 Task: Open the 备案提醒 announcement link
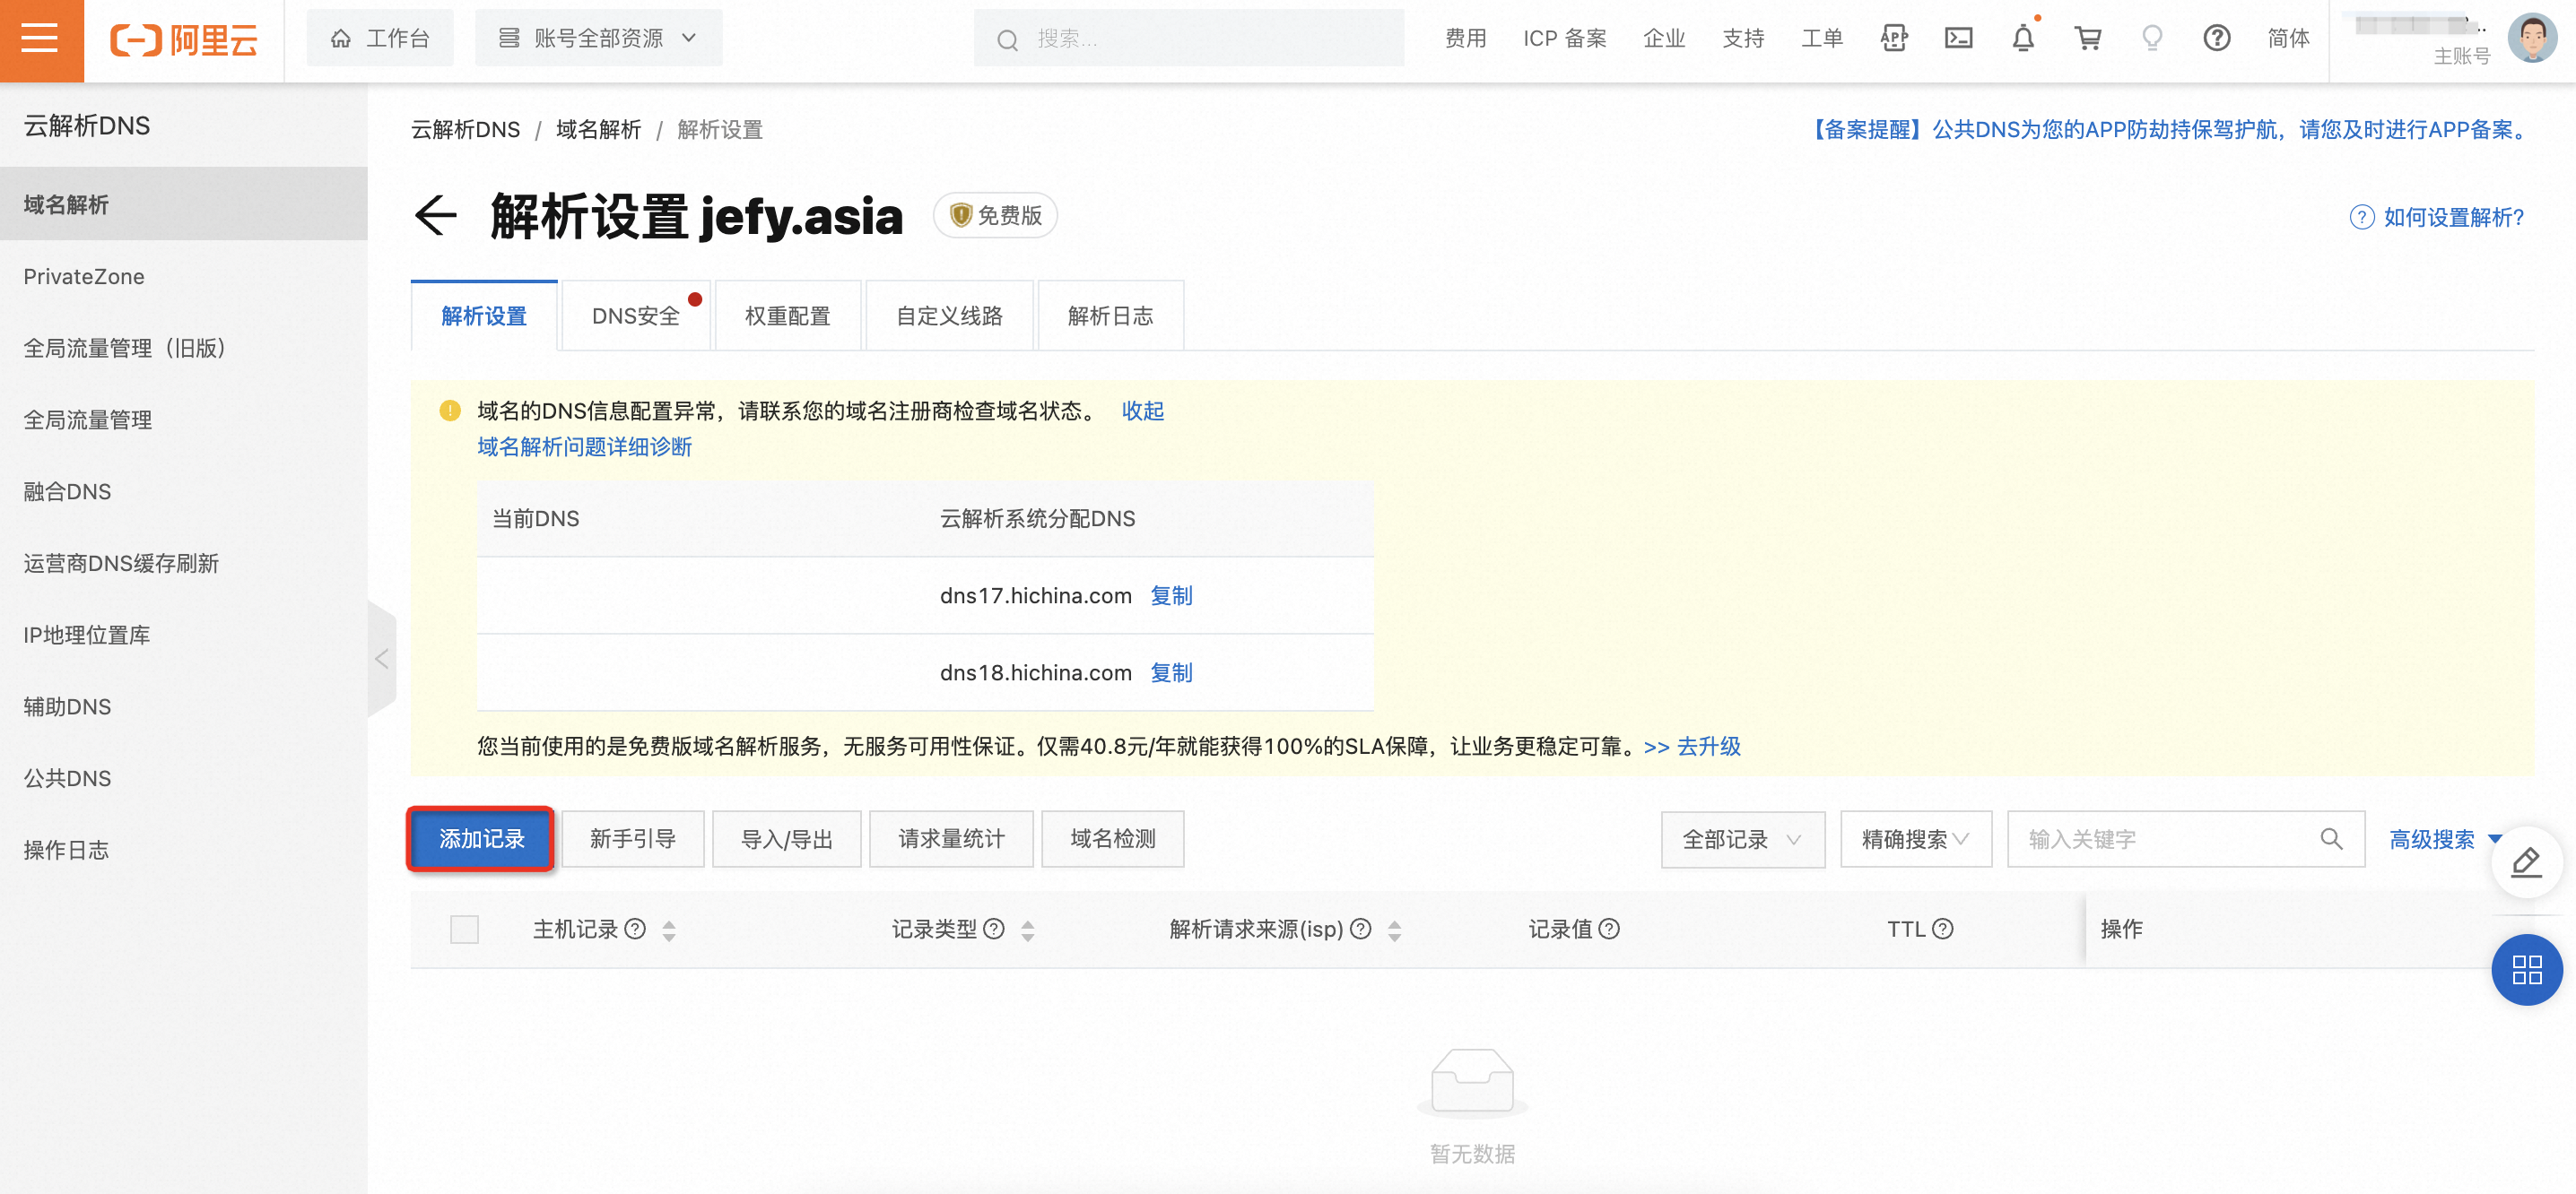pos(2169,130)
